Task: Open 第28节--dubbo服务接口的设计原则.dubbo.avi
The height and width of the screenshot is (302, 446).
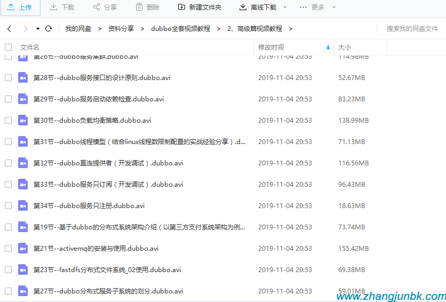Action: click(x=102, y=77)
